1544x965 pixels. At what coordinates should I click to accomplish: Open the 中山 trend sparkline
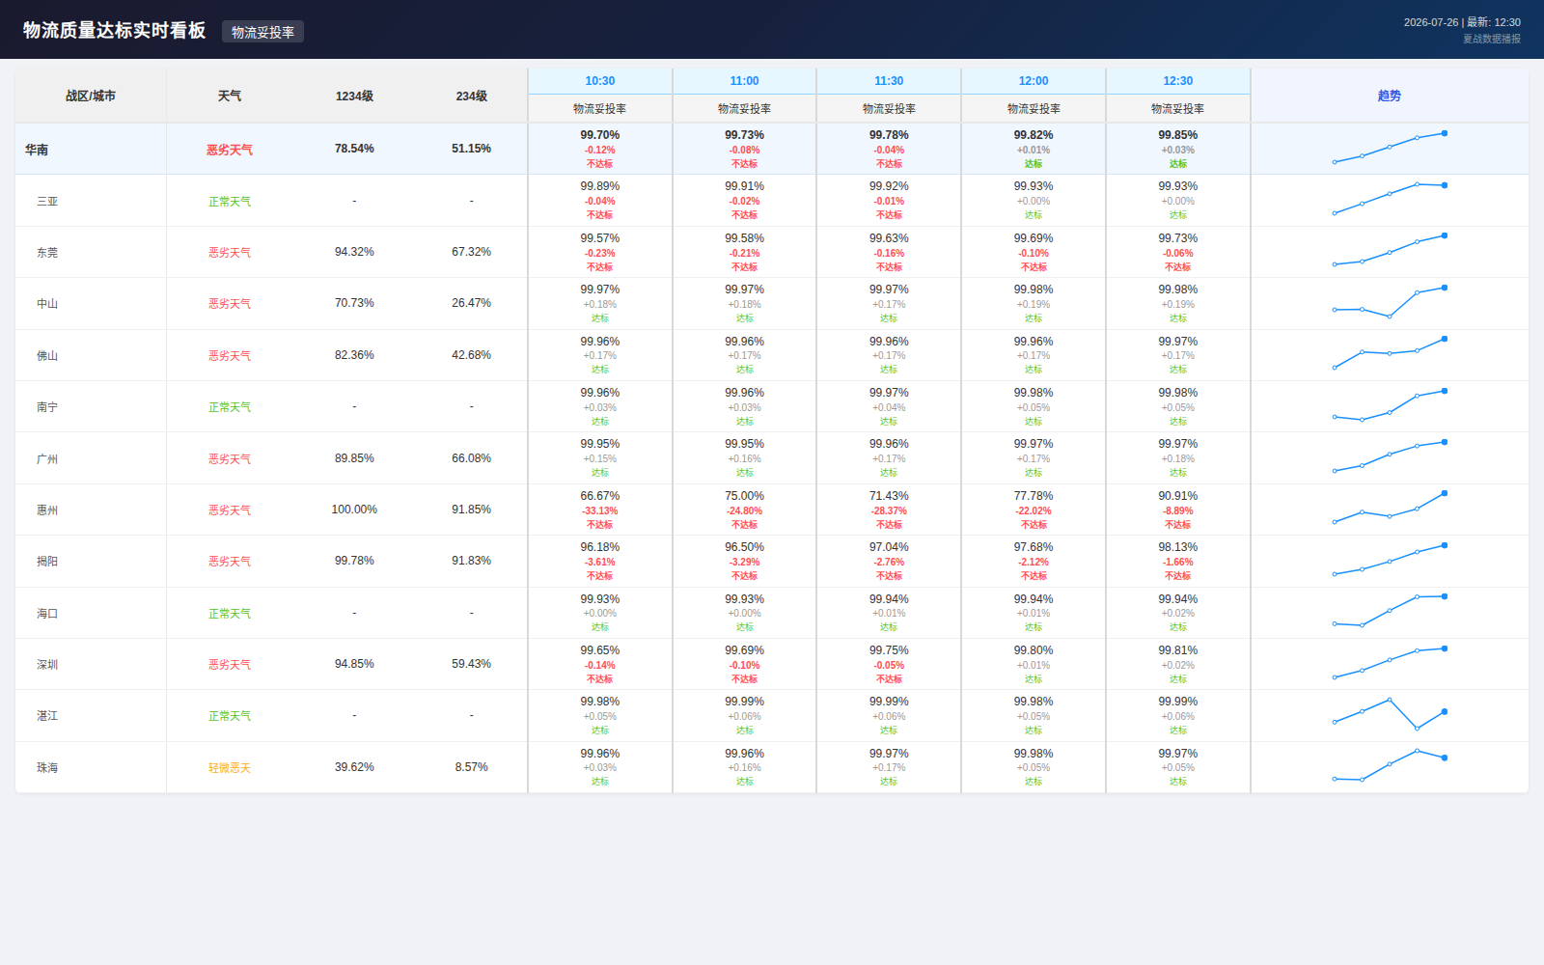point(1390,302)
